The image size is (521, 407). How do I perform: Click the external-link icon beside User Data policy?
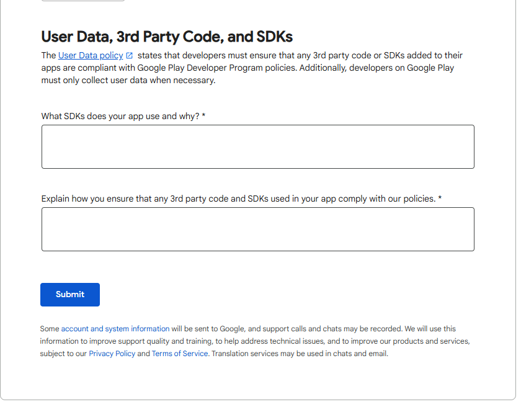point(130,55)
